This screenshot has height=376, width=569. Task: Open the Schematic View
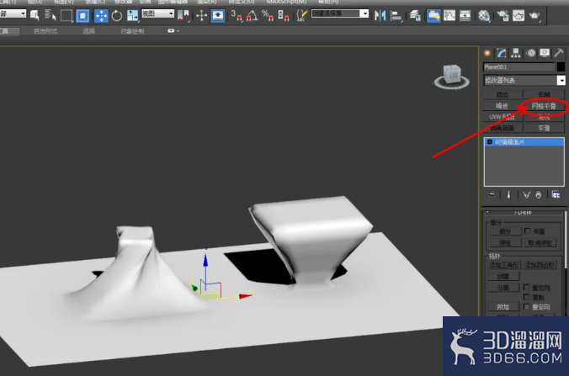[465, 16]
